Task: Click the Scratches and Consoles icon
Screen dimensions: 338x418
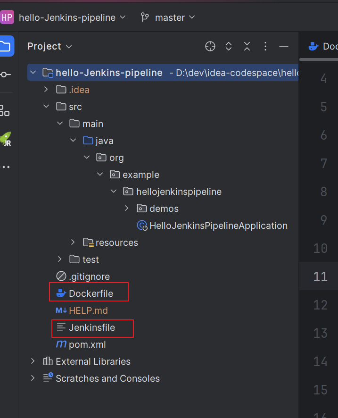Action: (x=48, y=377)
